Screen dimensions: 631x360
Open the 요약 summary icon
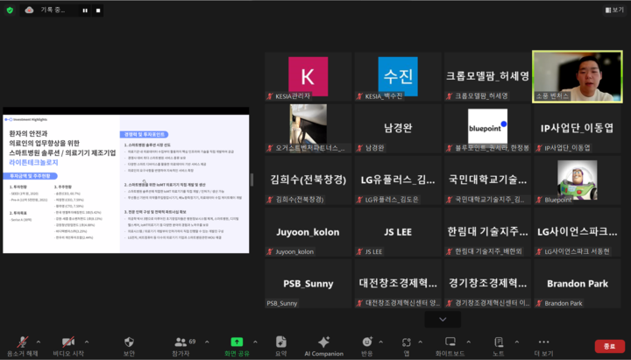coord(280,342)
